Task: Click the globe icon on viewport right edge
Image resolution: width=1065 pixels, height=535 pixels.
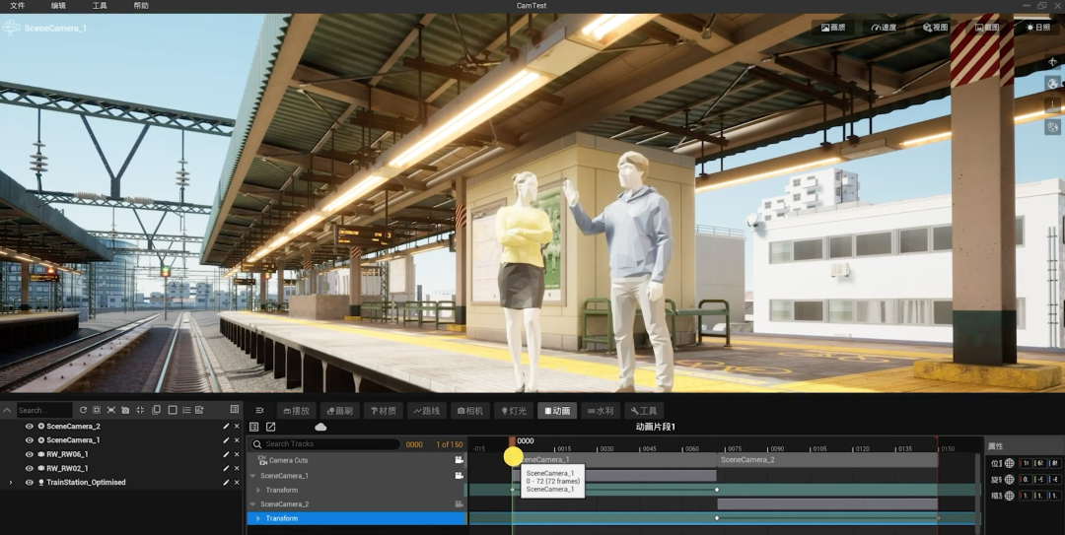Action: tap(1053, 84)
